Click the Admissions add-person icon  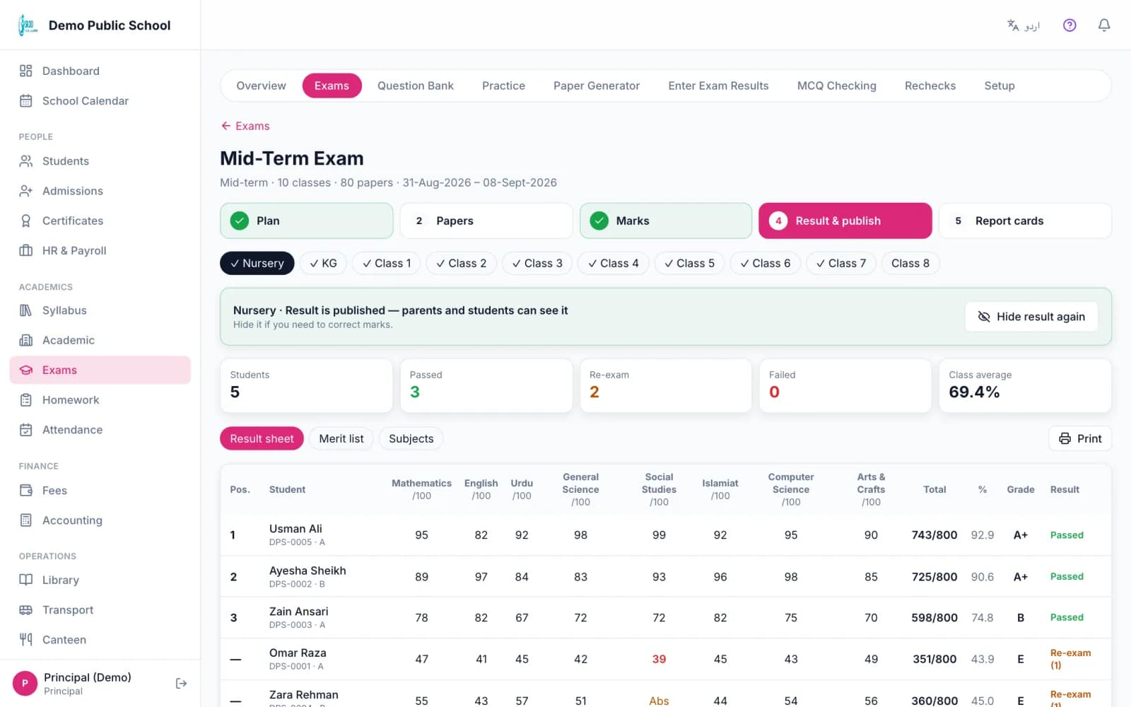26,191
